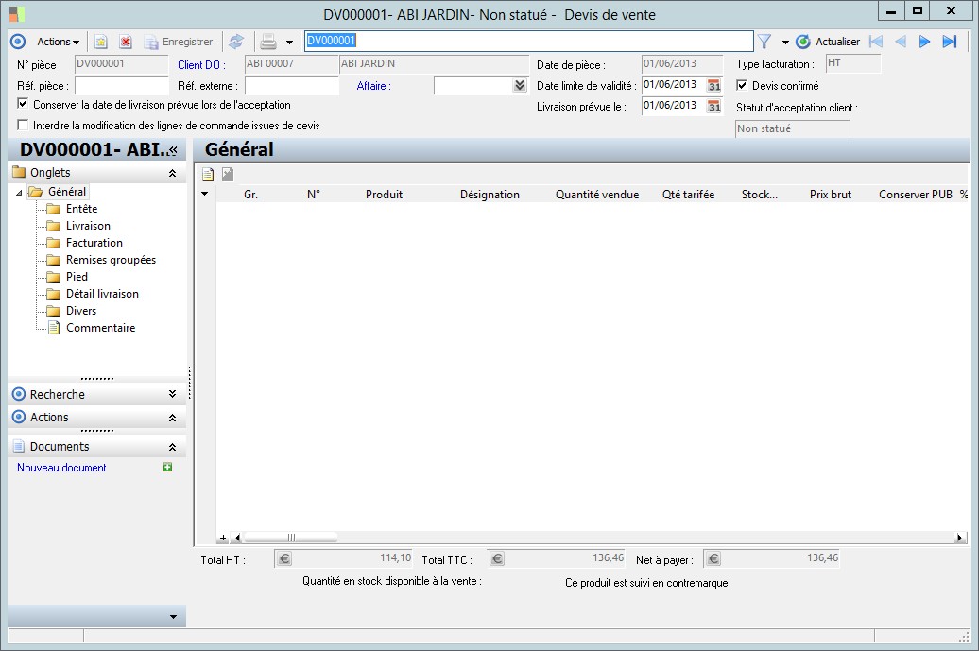The image size is (979, 651).
Task: Click the filter funnel icon
Action: (764, 42)
